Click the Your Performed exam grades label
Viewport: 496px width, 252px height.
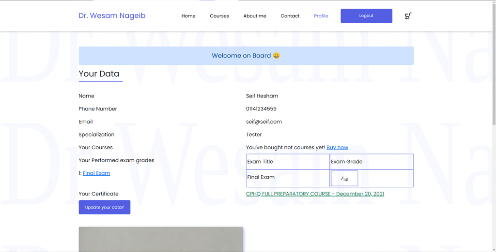[116, 160]
